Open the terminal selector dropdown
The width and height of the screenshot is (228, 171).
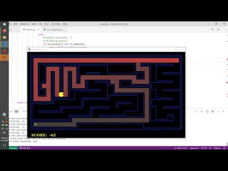pos(196,111)
